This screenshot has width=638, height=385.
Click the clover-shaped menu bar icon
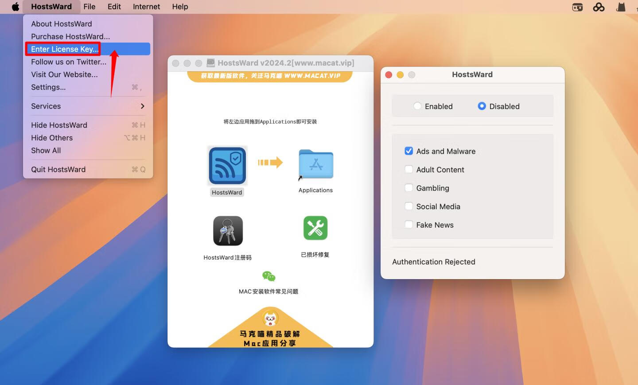pos(599,7)
